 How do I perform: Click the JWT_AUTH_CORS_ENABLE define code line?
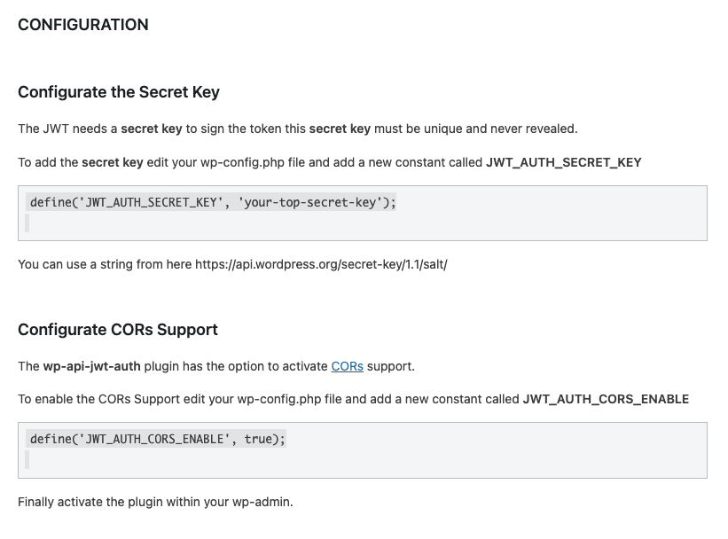(157, 439)
